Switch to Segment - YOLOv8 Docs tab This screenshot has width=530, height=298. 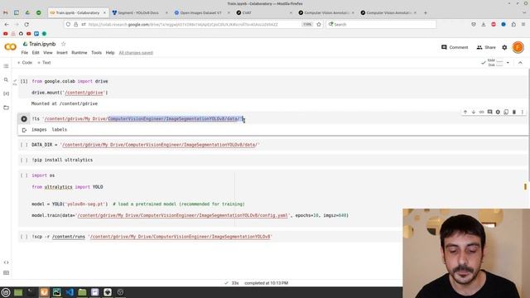click(139, 13)
